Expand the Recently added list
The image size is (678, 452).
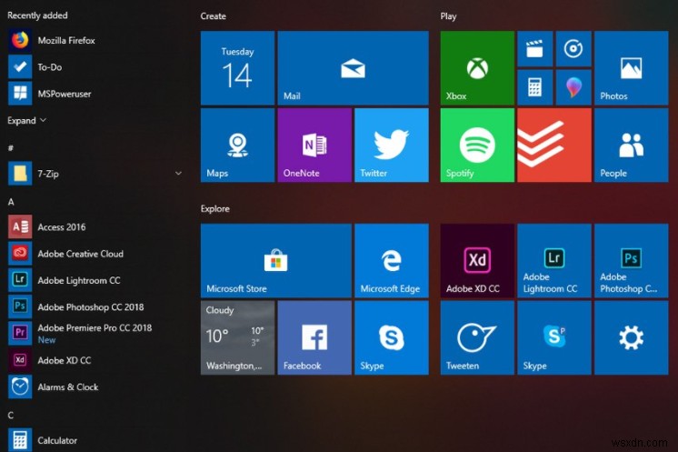tap(26, 121)
